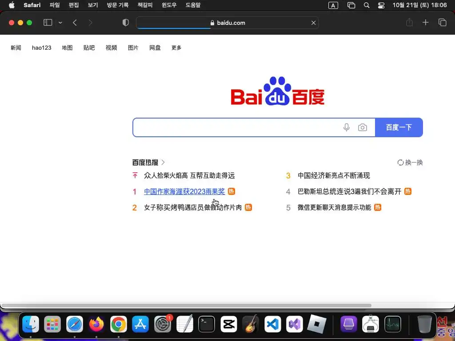This screenshot has height=341, width=455.
Task: Open the 网盘 link
Action: (155, 48)
